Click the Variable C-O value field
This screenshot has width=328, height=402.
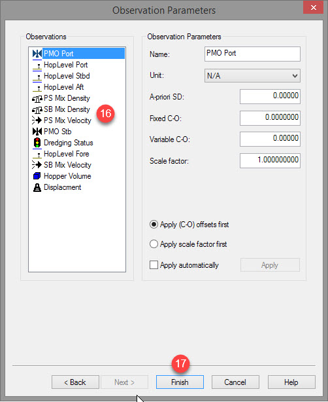(x=270, y=139)
